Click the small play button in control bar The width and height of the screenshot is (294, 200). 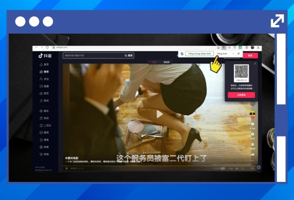[66, 169]
